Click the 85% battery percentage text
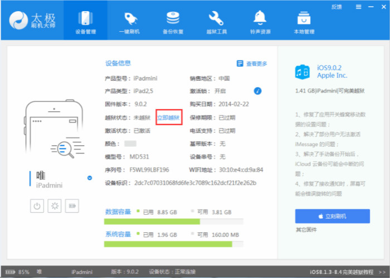390x278 pixels. [24, 272]
